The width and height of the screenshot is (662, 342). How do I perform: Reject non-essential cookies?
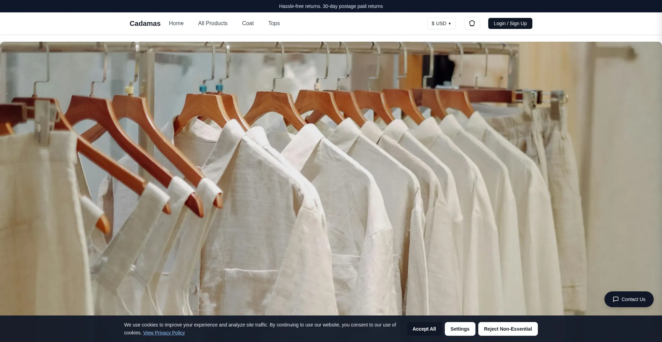pyautogui.click(x=508, y=329)
